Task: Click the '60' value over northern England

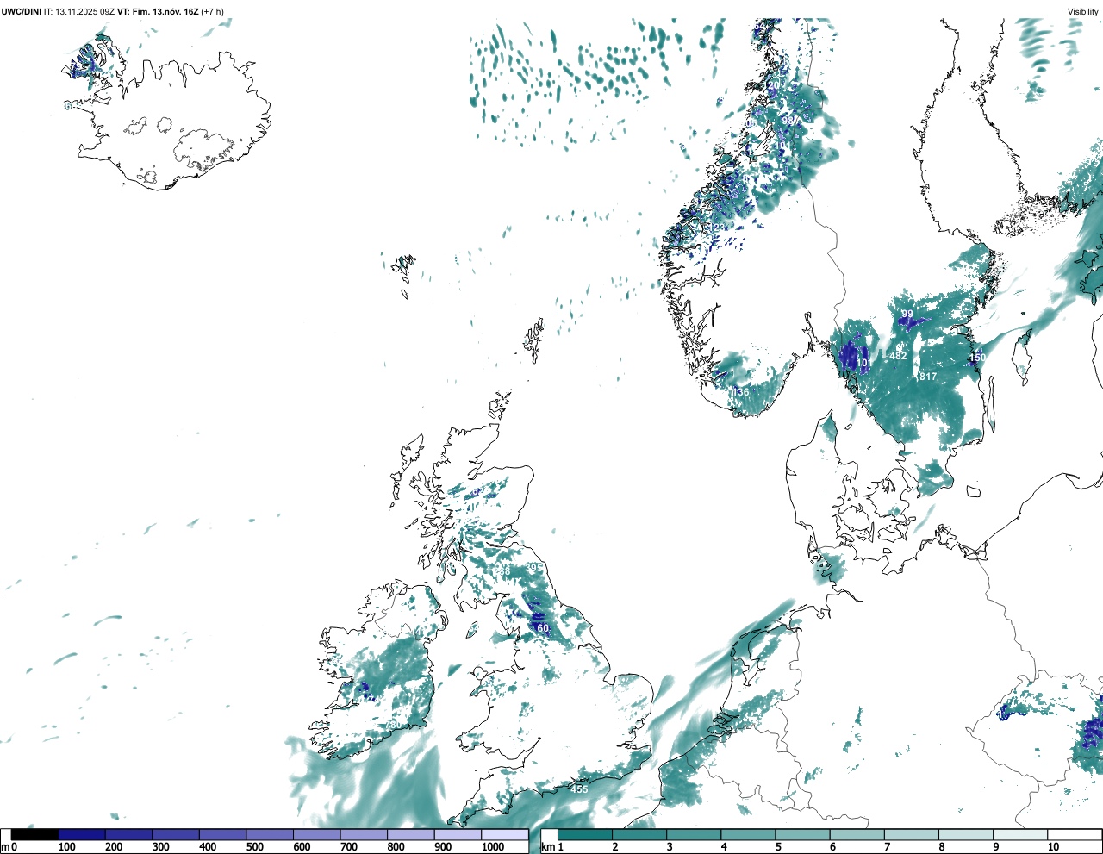Action: 543,628
